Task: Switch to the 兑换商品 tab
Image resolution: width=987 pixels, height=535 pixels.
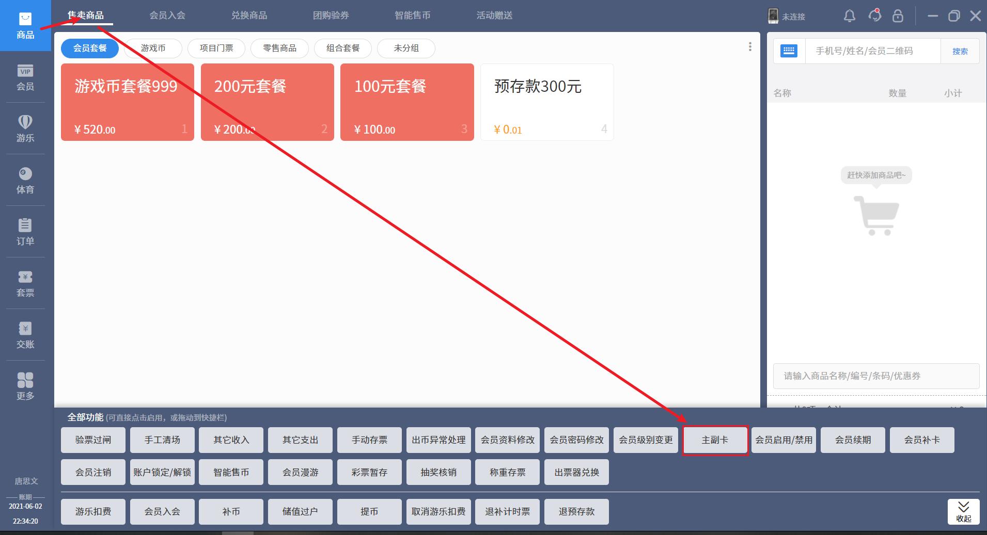Action: [249, 15]
